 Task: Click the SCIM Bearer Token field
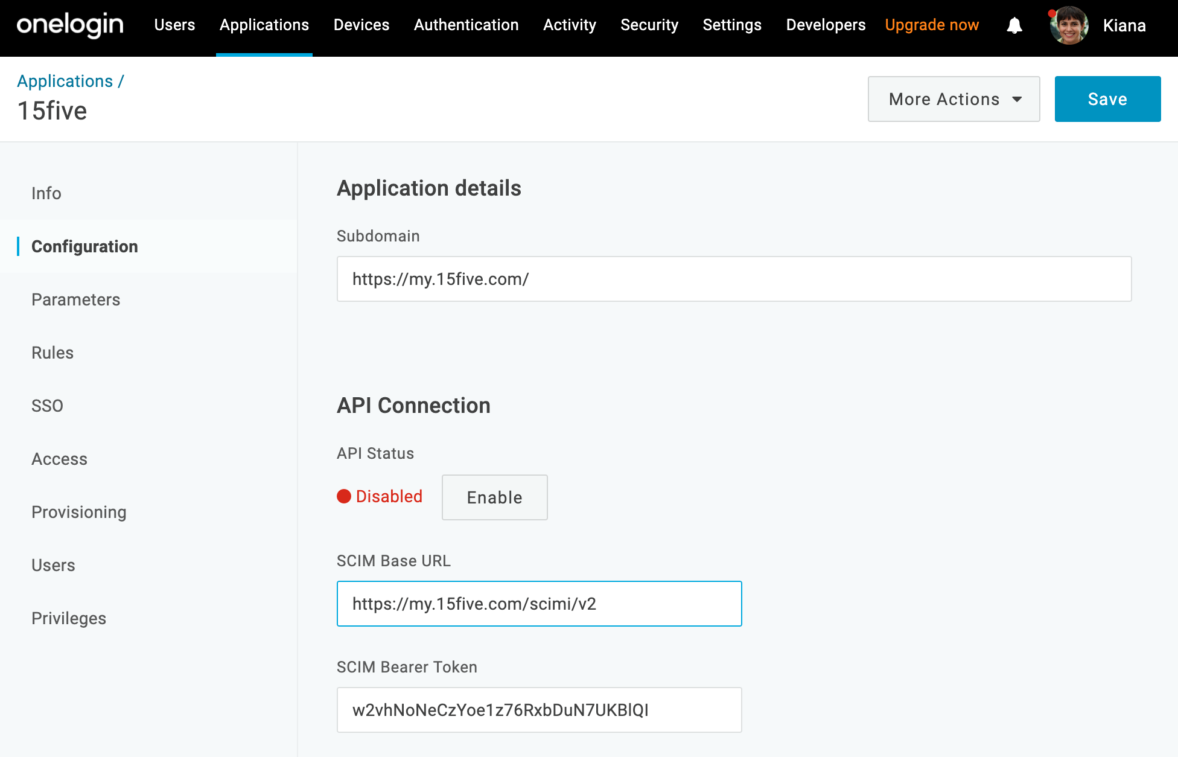(x=539, y=709)
